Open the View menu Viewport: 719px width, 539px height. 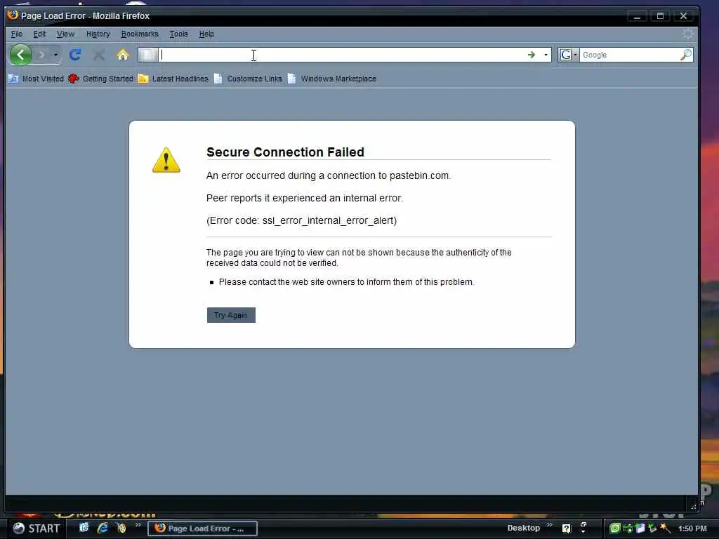65,34
